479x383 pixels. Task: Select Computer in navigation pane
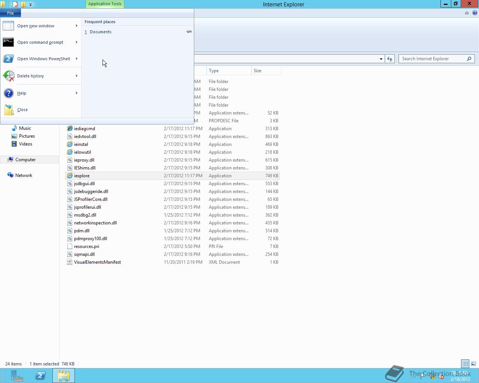click(x=30, y=160)
